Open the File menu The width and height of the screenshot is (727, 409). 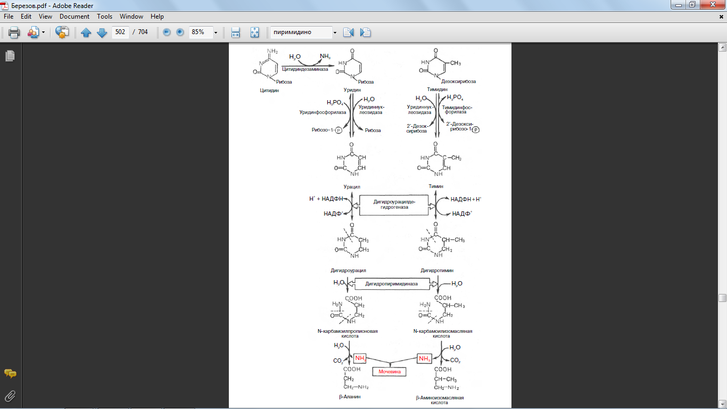pos(9,17)
